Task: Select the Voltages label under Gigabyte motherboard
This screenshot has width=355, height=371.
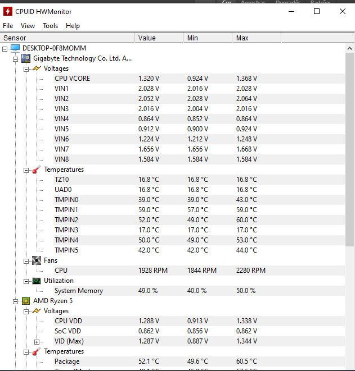Action: [x=56, y=68]
